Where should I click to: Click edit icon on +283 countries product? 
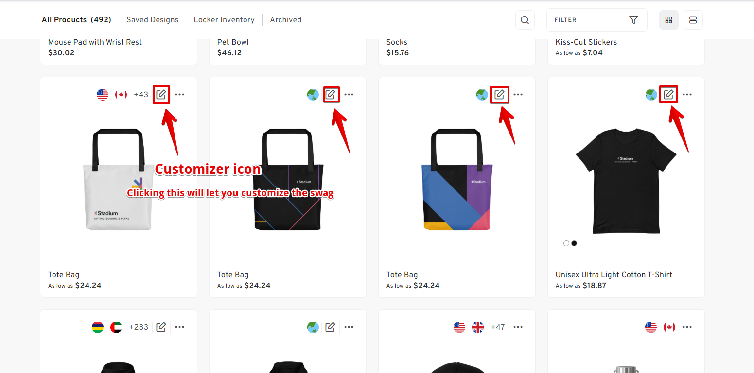click(x=161, y=327)
